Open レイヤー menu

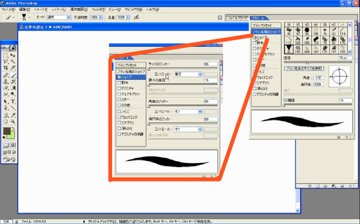point(58,10)
